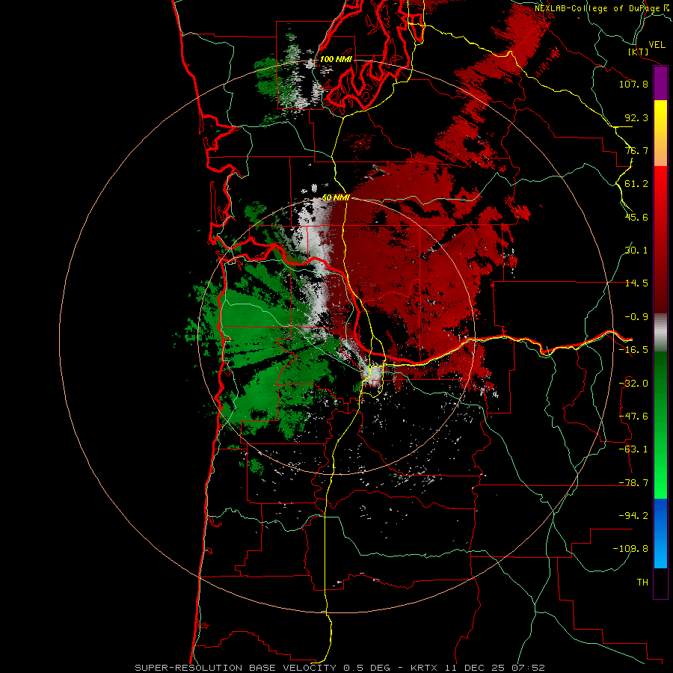Click the -47.6 velocity scale value

pos(633,417)
